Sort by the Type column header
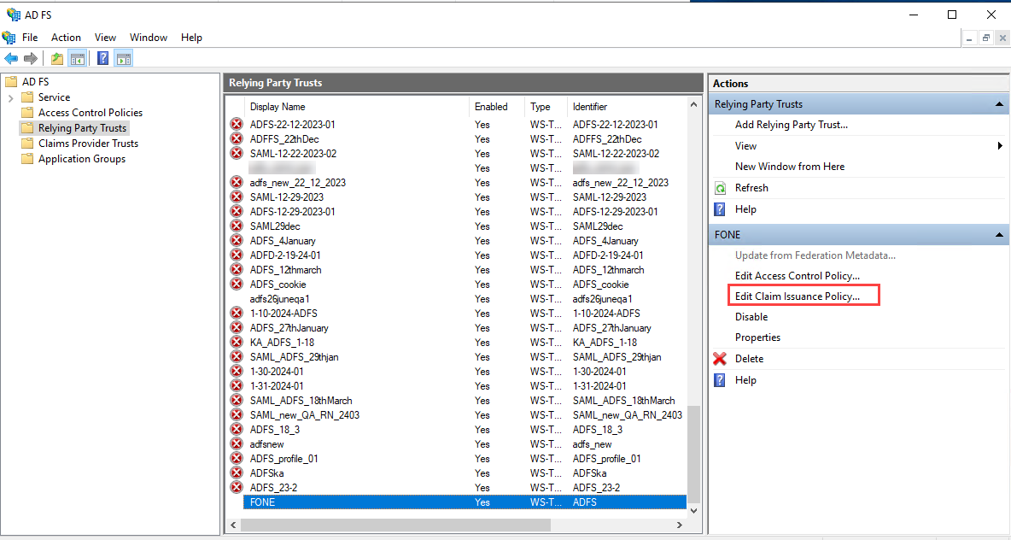This screenshot has width=1011, height=540. pyautogui.click(x=546, y=107)
